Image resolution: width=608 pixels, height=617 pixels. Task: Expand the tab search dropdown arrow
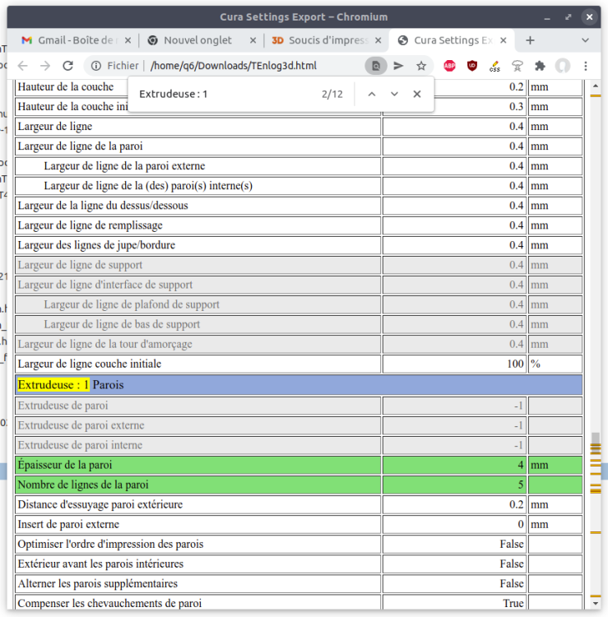click(x=585, y=40)
